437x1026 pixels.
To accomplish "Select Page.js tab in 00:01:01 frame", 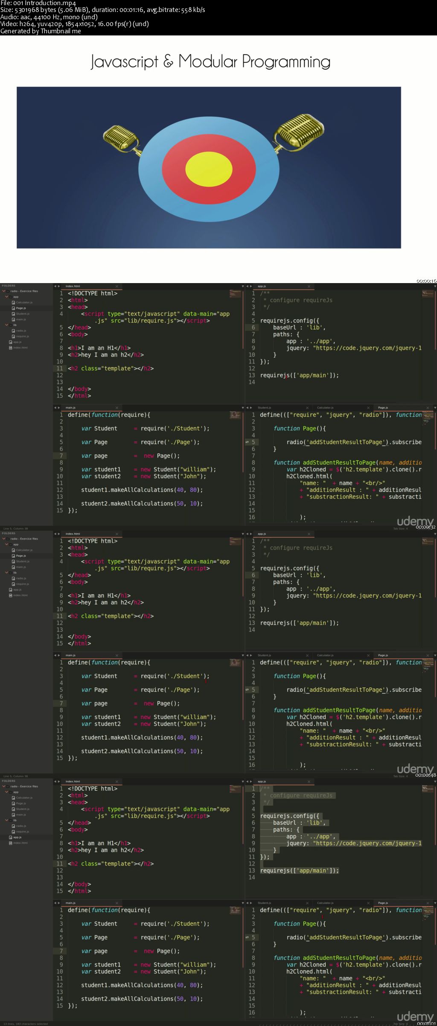I will (403, 903).
